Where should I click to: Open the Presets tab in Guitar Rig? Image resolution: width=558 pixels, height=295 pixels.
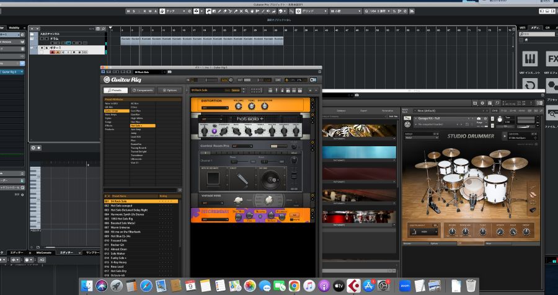pyautogui.click(x=116, y=90)
